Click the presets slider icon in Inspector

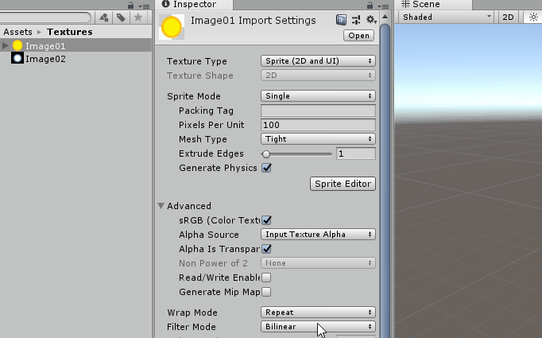(356, 20)
